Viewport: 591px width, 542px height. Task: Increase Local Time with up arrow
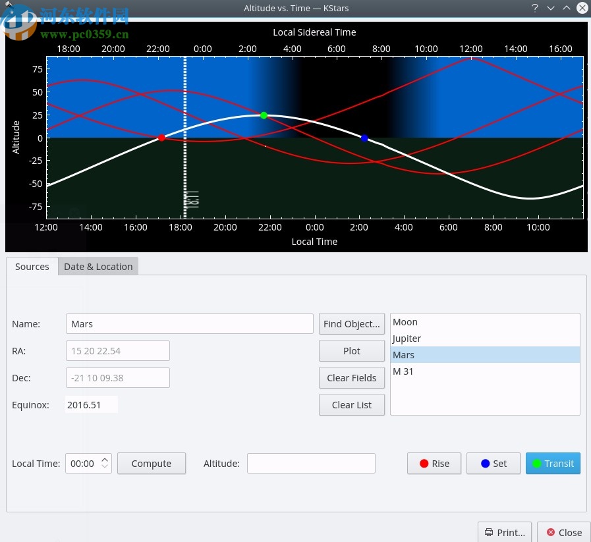point(105,460)
